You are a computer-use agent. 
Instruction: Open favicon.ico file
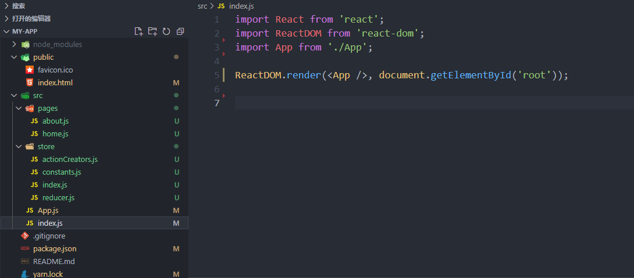(55, 70)
